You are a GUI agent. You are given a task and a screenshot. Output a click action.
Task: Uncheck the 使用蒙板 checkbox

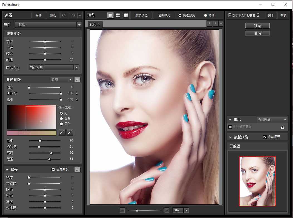click(x=53, y=169)
